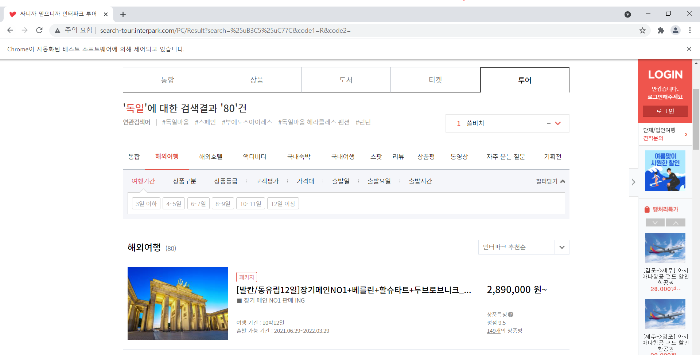Open the Chrome extensions puzzle icon
This screenshot has width=700, height=355.
(661, 31)
